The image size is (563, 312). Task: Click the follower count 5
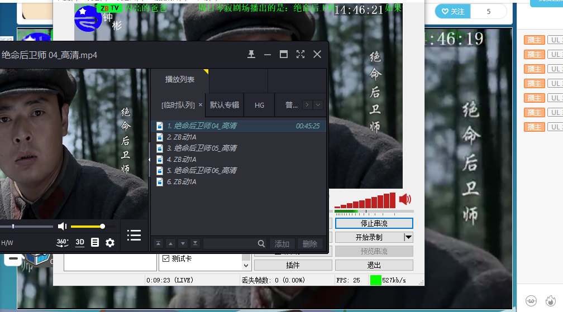coord(488,12)
